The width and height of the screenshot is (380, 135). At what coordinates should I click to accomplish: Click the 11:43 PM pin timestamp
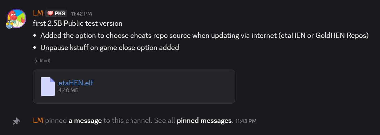click(246, 121)
